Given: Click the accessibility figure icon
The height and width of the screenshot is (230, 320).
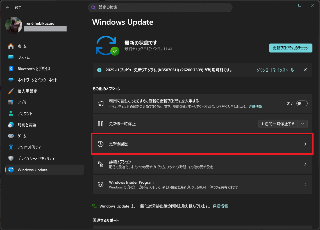Looking at the screenshot, I should (x=11, y=147).
